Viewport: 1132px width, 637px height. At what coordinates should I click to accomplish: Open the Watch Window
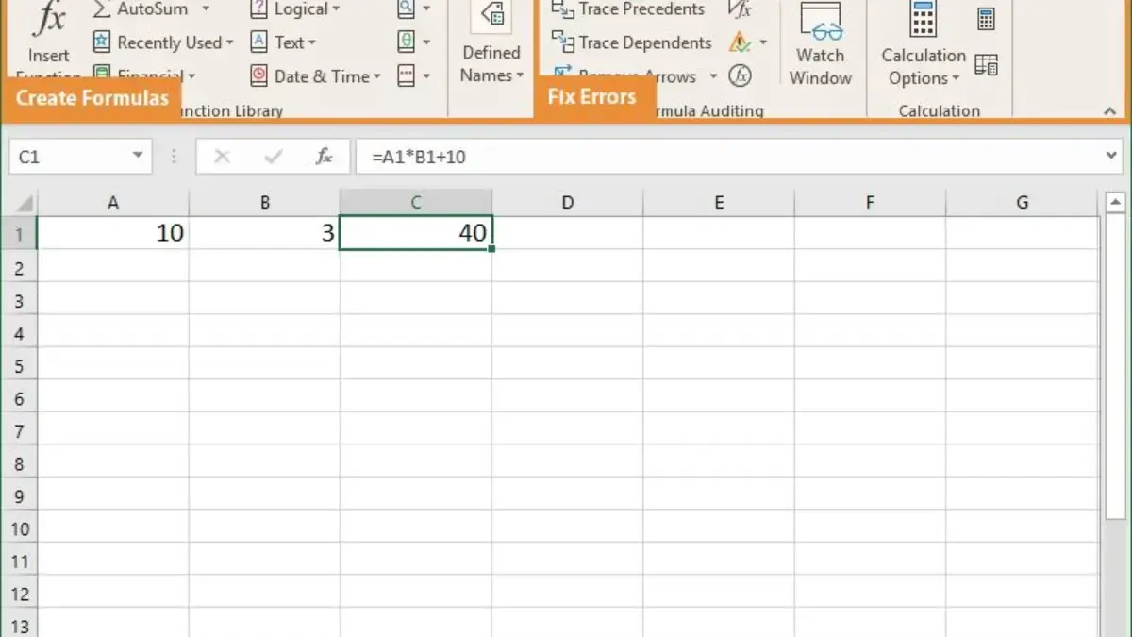pyautogui.click(x=820, y=44)
